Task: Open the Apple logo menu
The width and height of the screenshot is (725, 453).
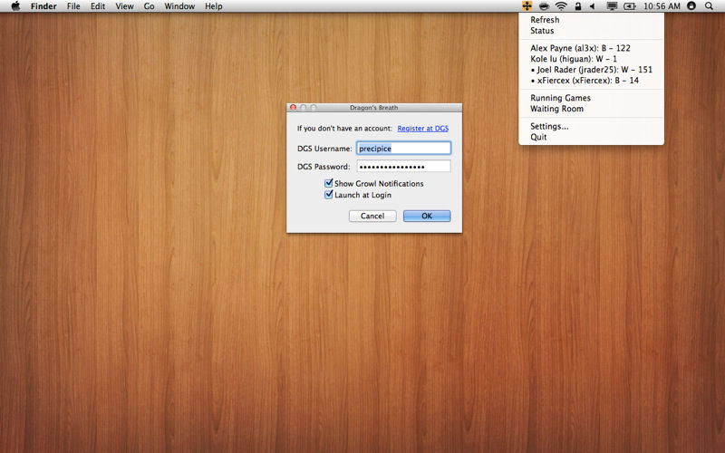Action: 15,6
